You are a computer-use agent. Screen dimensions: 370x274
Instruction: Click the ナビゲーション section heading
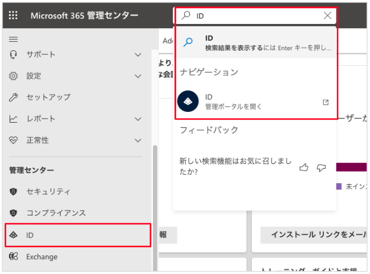click(209, 72)
